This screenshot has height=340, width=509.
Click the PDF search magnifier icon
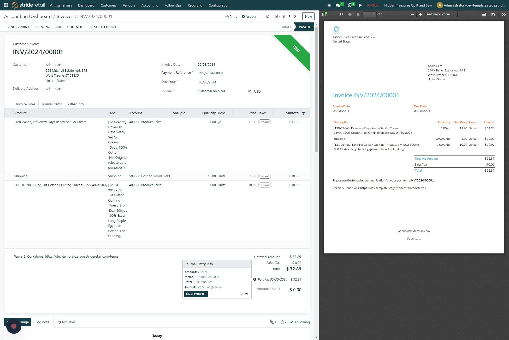click(341, 14)
